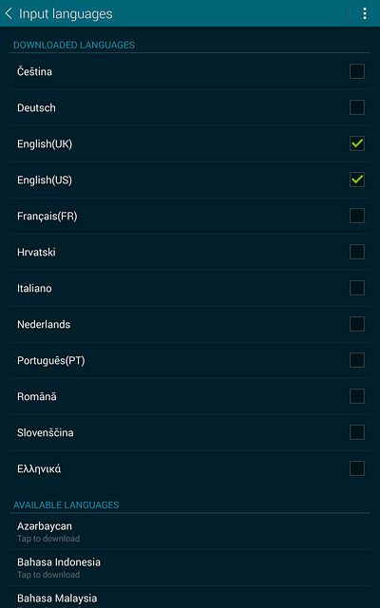Enable the Português(PT) checkbox
Screen dimensions: 380x608
[357, 360]
